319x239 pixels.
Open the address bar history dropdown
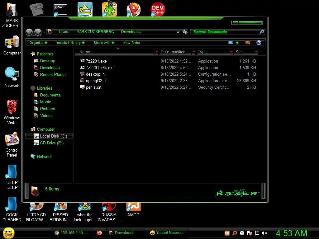(178, 32)
